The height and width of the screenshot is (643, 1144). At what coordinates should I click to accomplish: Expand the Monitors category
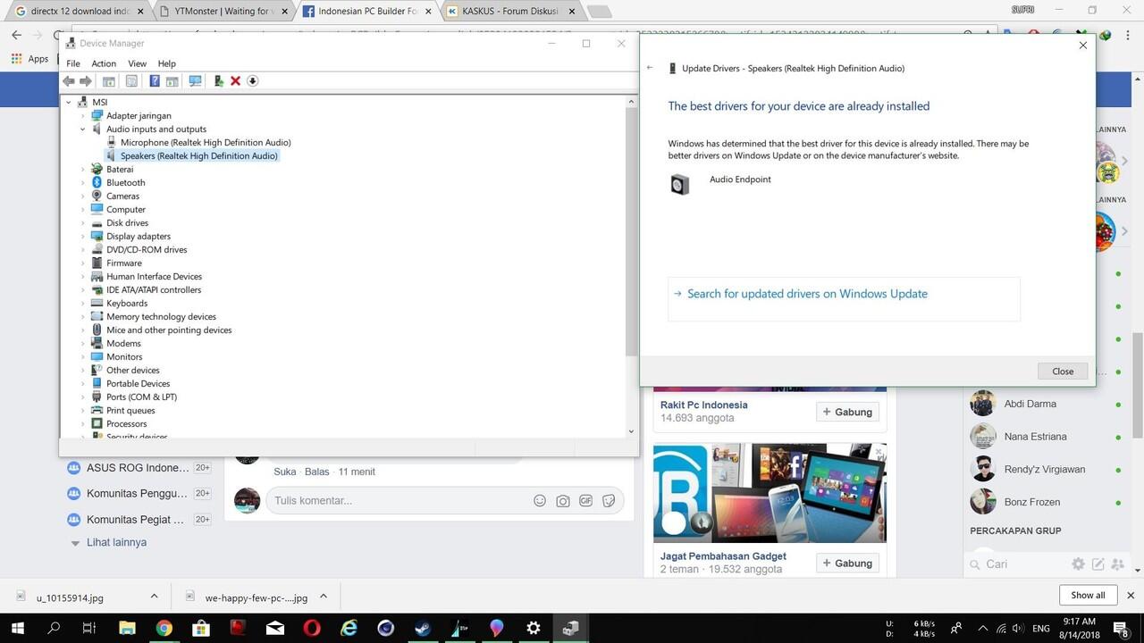[x=83, y=357]
